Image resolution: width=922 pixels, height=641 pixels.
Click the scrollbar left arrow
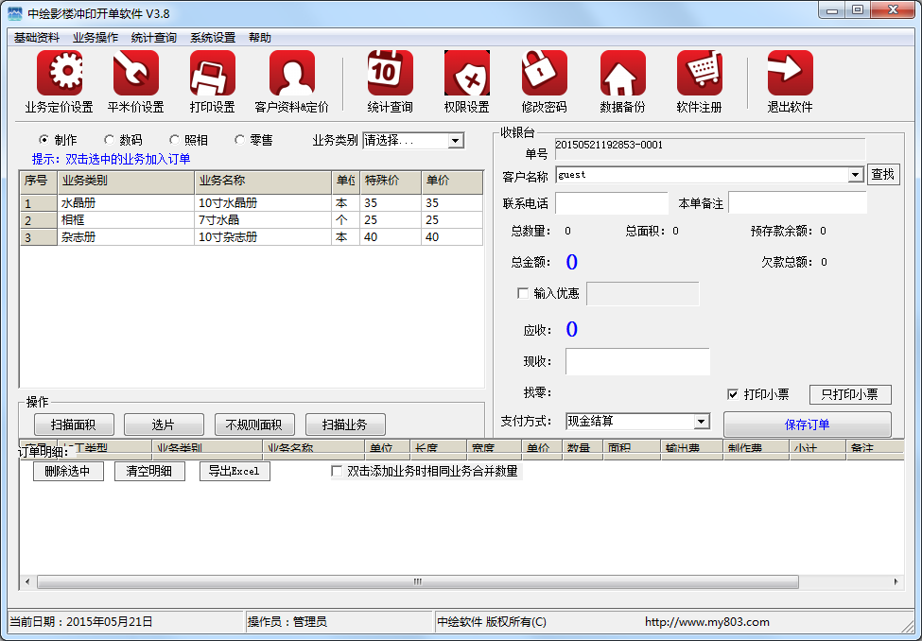[27, 581]
